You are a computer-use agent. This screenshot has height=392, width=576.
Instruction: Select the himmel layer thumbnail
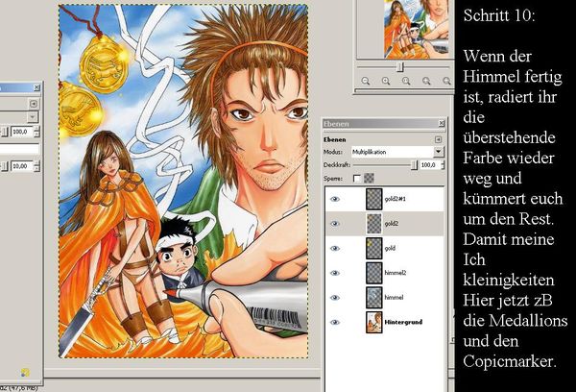click(374, 298)
